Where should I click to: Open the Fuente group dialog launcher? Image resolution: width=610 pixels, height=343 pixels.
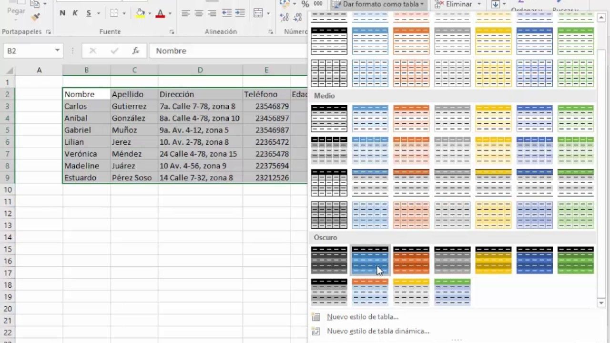click(172, 32)
